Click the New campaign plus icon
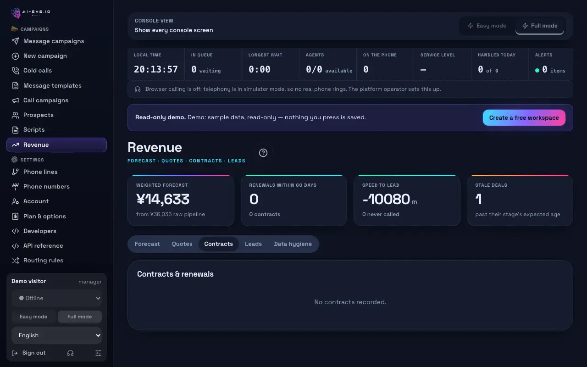Screen dimensions: 587x367 click(x=16, y=56)
